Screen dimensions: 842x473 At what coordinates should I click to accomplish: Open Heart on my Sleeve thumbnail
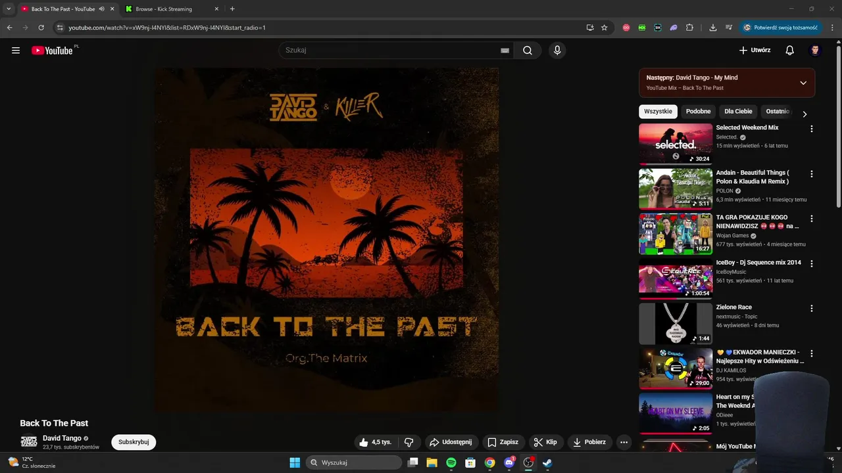pyautogui.click(x=676, y=413)
